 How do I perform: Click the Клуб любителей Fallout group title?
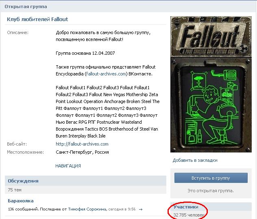(x=37, y=19)
